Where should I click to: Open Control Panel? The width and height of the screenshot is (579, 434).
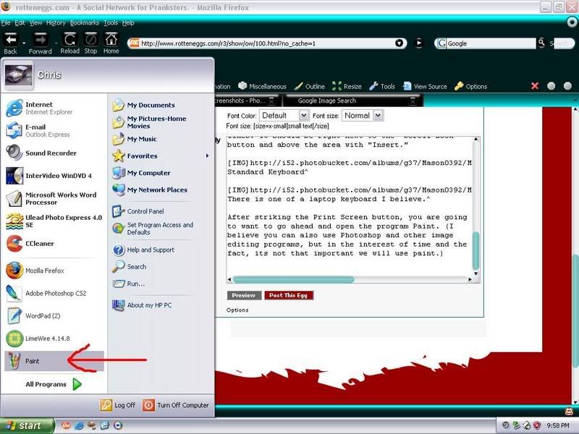coord(138,211)
